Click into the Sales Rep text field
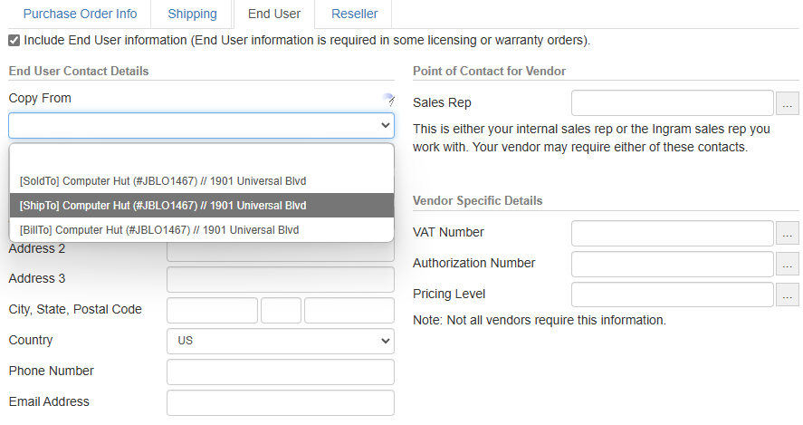This screenshot has height=425, width=803. point(672,103)
